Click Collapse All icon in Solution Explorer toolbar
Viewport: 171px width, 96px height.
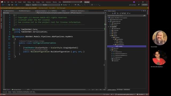[x=123, y=13]
